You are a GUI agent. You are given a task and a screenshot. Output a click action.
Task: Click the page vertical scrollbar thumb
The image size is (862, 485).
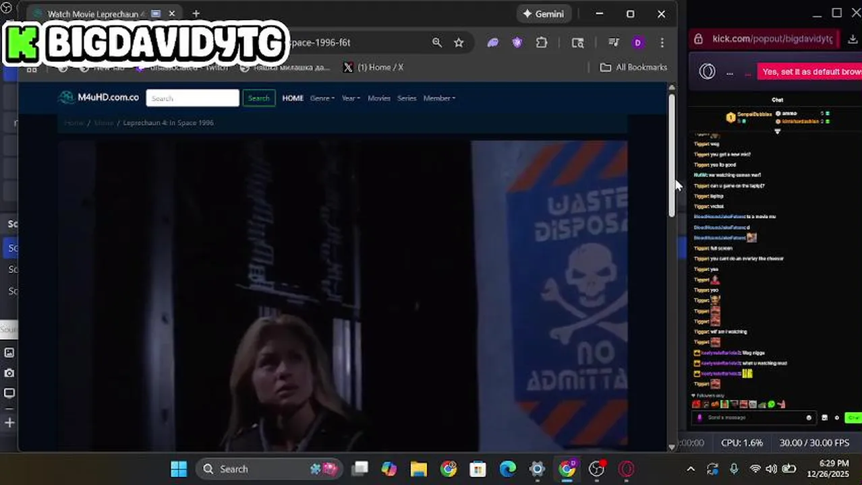pyautogui.click(x=672, y=155)
